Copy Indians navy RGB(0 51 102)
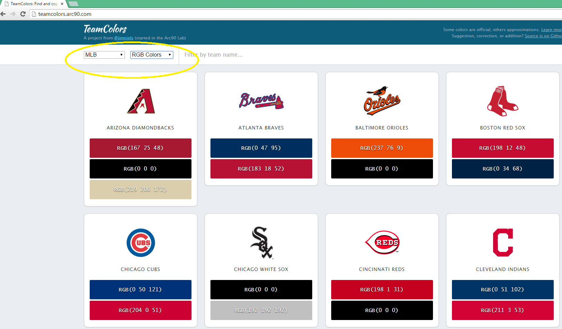The width and height of the screenshot is (562, 329). click(x=503, y=290)
